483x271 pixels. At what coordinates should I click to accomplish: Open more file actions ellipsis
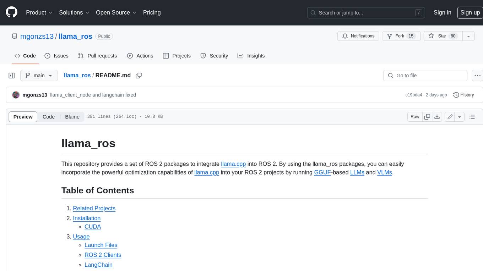point(477,76)
